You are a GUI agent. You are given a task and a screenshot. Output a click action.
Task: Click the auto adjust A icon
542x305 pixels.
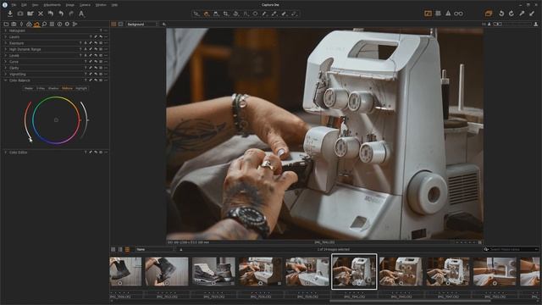click(81, 14)
